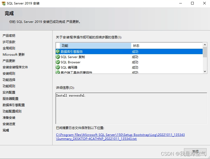Click 功能选择 step in sidebar
Screen dimensions: 210x159
[x=9, y=80]
